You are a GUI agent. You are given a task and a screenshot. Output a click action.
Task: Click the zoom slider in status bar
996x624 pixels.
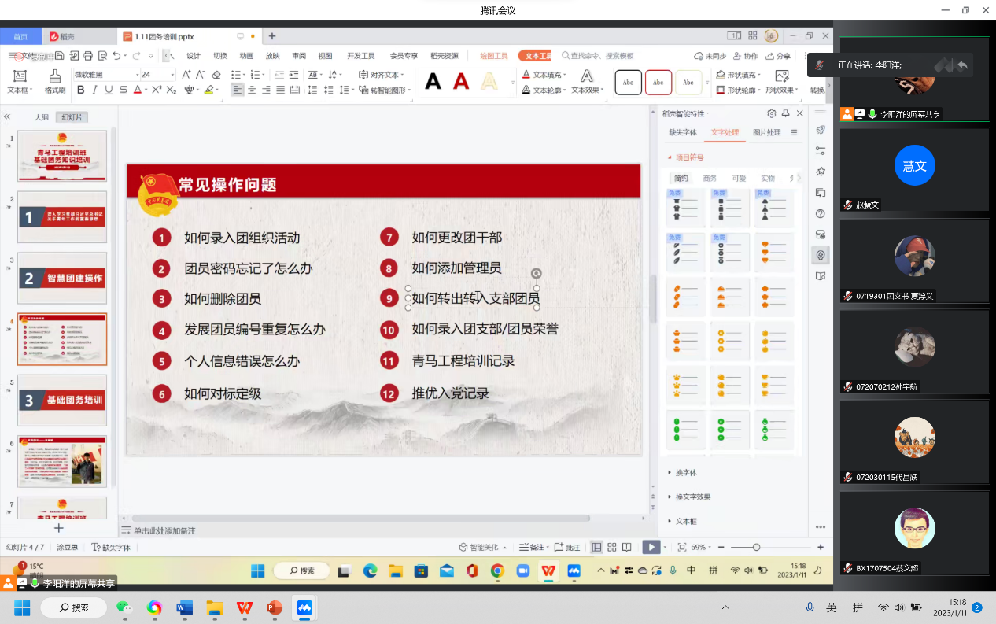click(756, 547)
